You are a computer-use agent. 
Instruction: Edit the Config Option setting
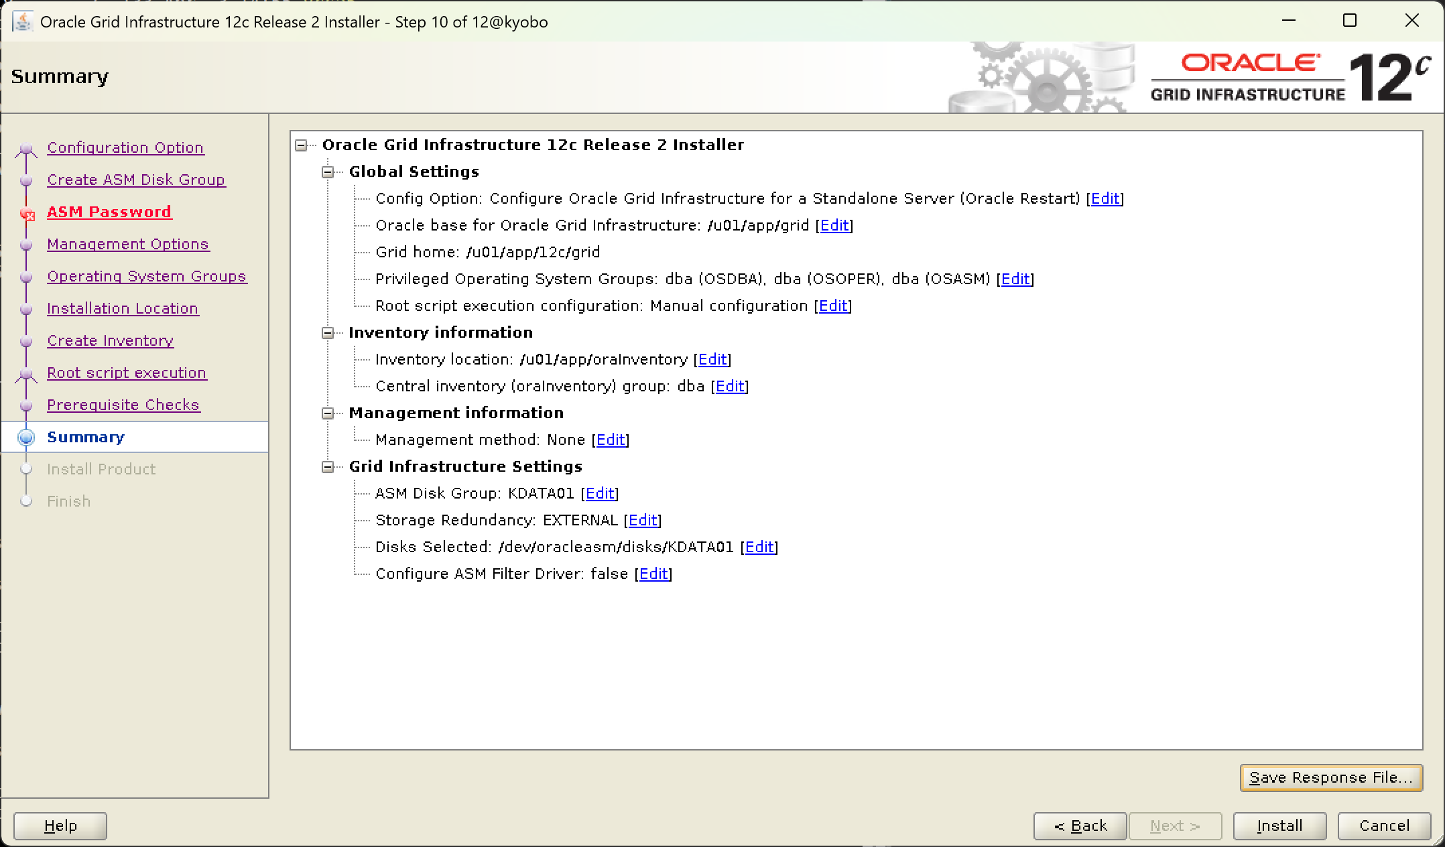(1105, 199)
